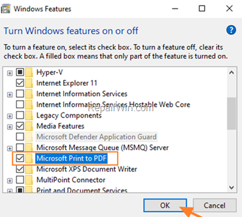Check Microsoft Message Queue (MSMQ) Server
Screen dimensions: 242x217
pyautogui.click(x=20, y=148)
